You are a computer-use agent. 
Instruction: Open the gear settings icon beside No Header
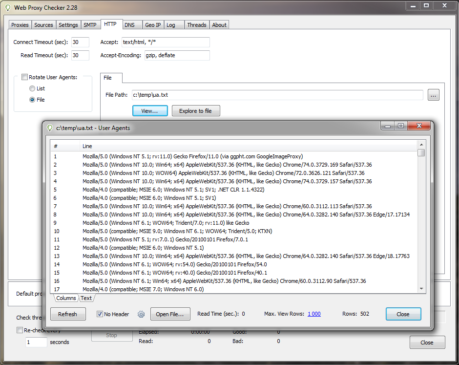[x=141, y=314]
